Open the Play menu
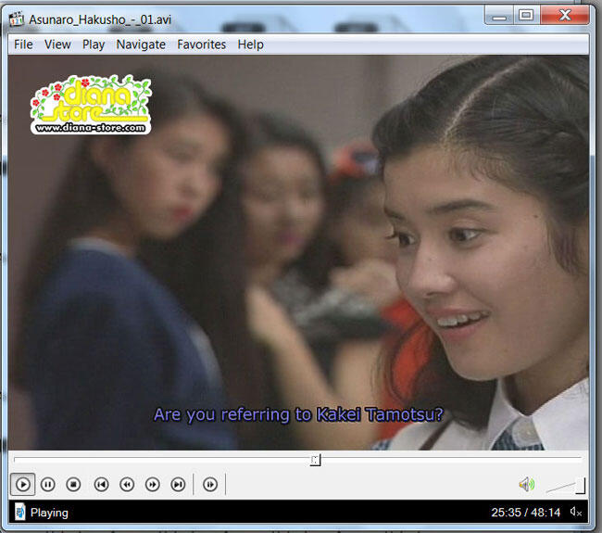The width and height of the screenshot is (602, 533). (94, 44)
